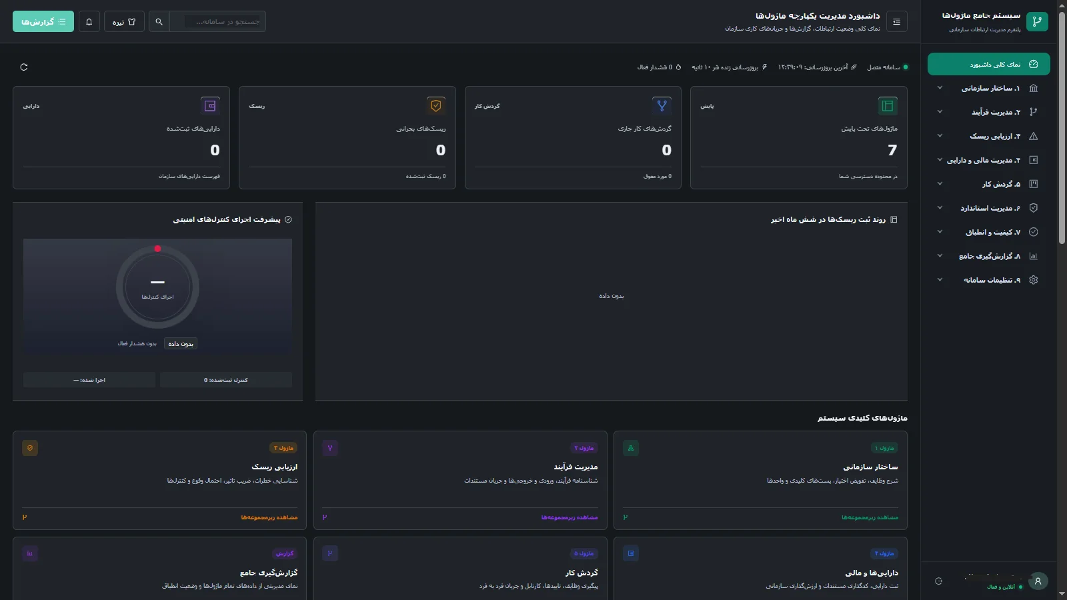Image resolution: width=1067 pixels, height=600 pixels.
Task: Click the user avatar icon
Action: [x=1038, y=581]
